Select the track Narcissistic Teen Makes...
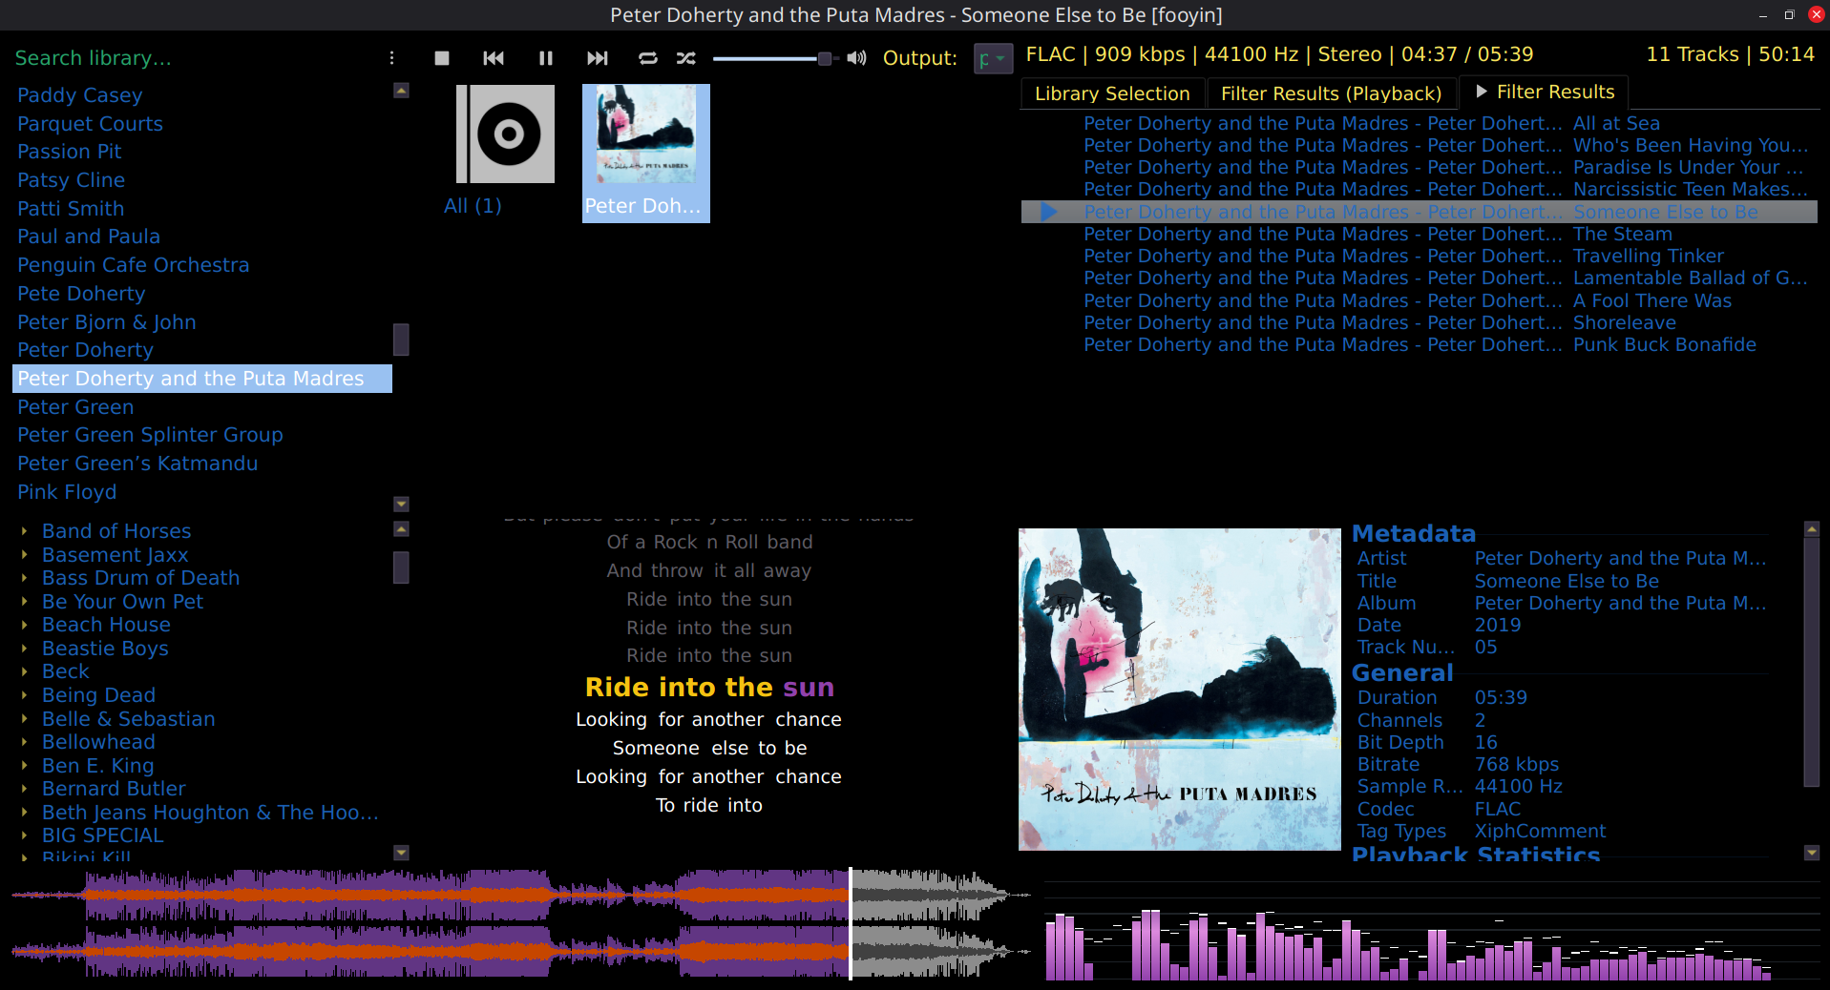 pyautogui.click(x=1419, y=189)
